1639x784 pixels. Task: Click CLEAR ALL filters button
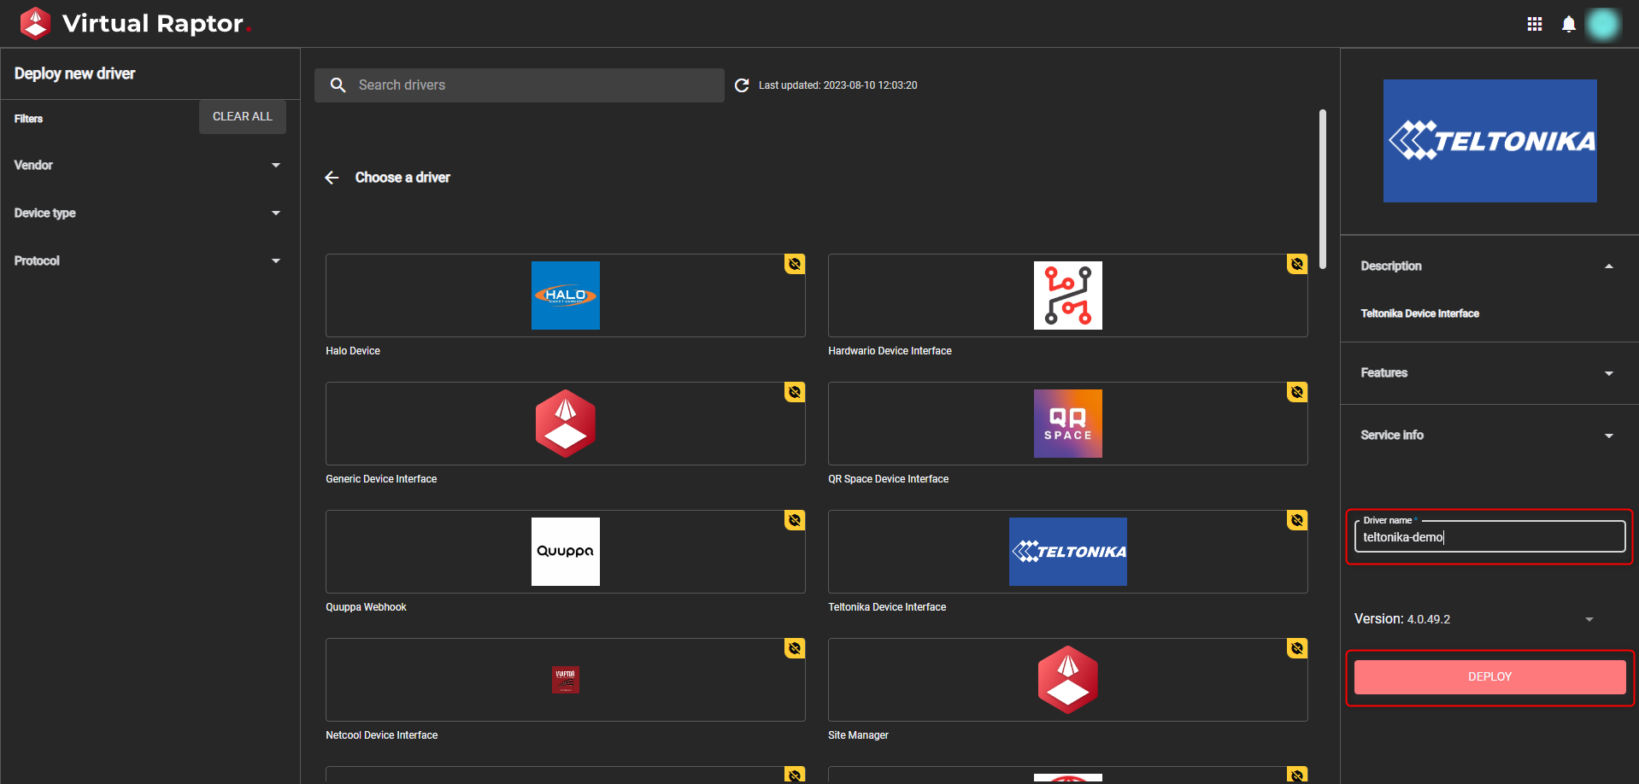coord(243,117)
